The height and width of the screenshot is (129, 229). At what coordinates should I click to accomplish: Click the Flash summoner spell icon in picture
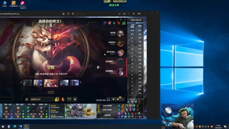click(x=57, y=99)
